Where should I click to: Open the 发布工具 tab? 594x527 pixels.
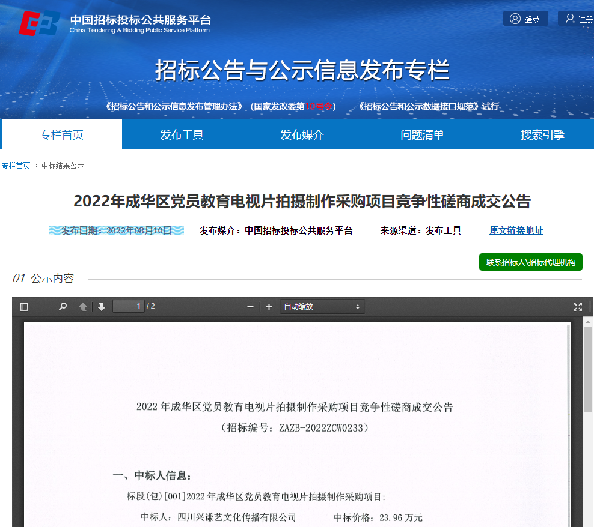coord(182,134)
